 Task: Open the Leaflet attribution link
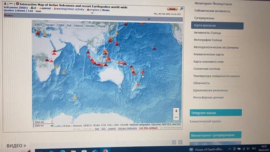pyautogui.click(x=57, y=126)
